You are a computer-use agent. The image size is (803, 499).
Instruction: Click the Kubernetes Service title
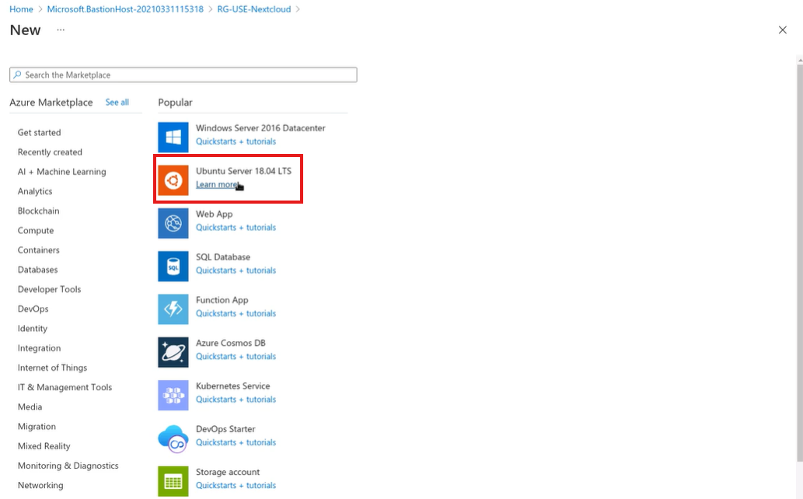(x=232, y=386)
